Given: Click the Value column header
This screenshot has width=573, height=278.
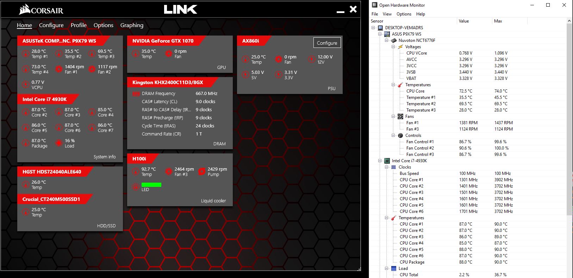Looking at the screenshot, I should pos(474,21).
